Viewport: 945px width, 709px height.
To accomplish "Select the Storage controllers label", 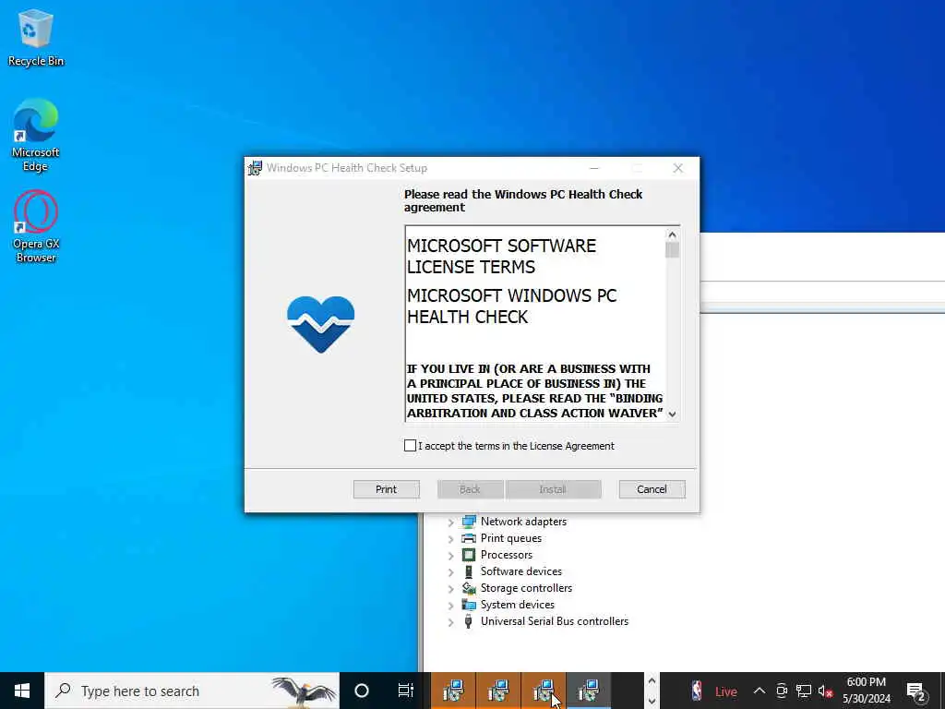I will 526,588.
